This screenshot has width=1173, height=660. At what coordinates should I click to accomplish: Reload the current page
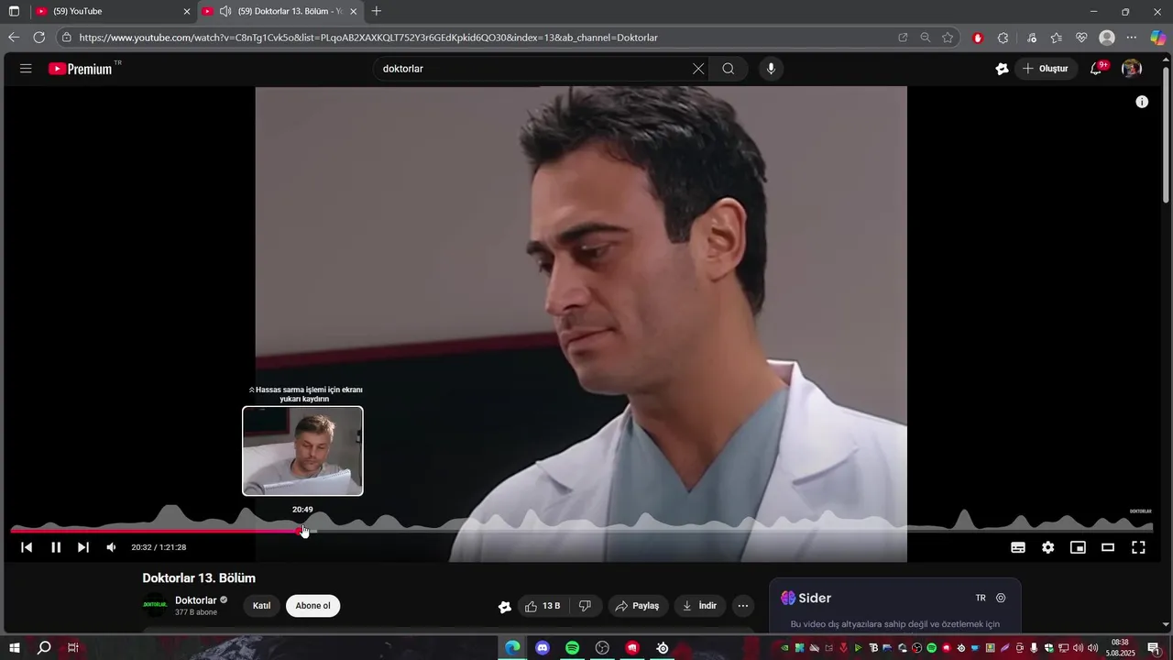(x=38, y=38)
